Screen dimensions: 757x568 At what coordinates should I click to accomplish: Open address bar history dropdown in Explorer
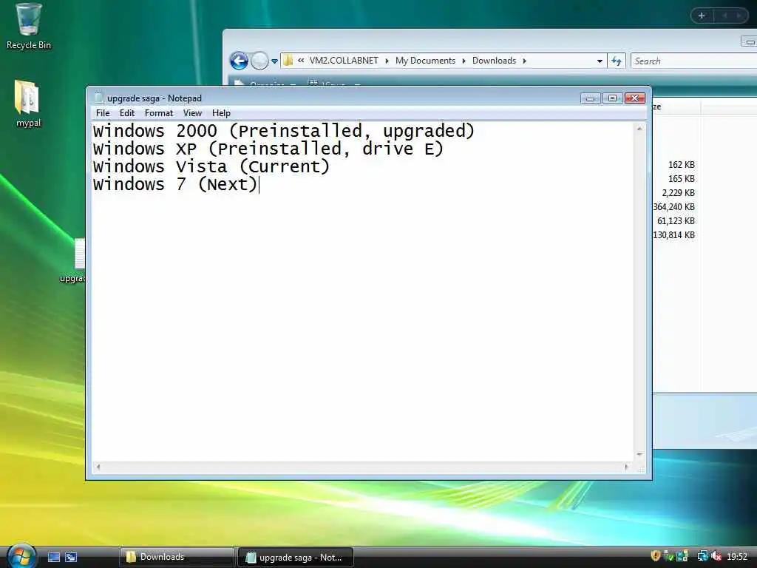pos(600,61)
